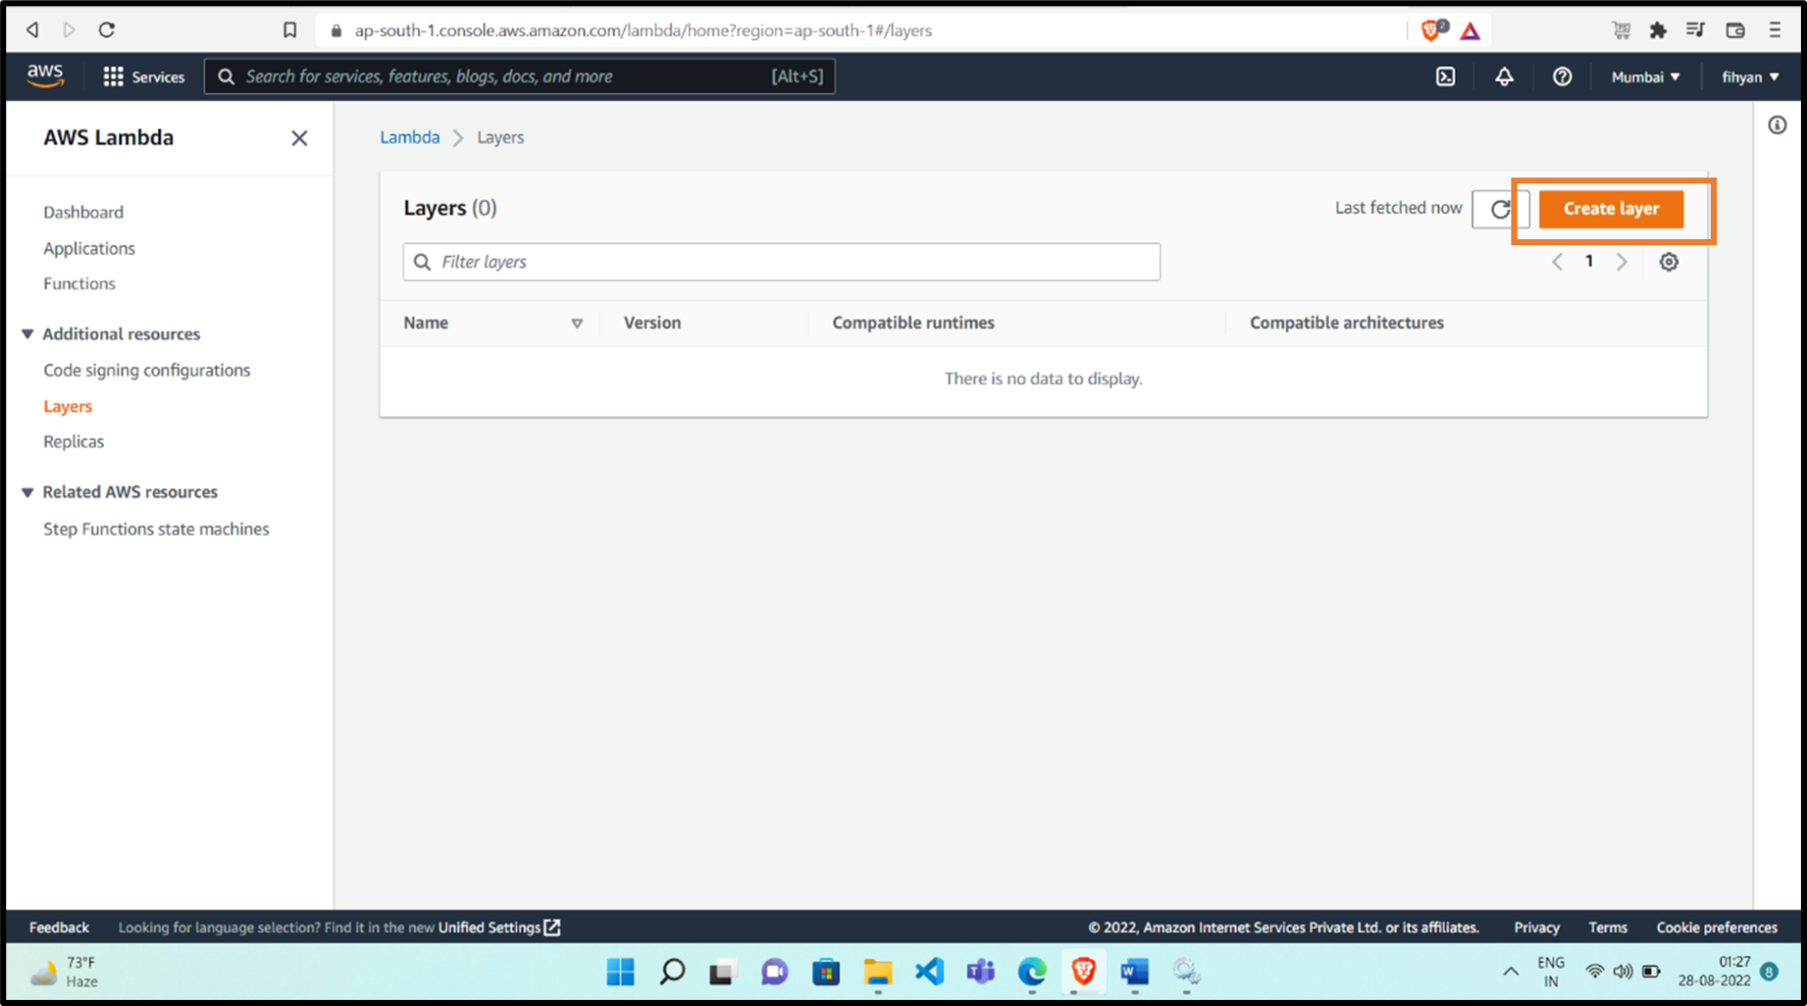Refresh the layers list
This screenshot has width=1807, height=1006.
point(1500,209)
